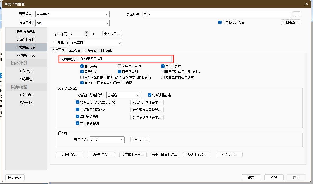
Task: Increase 表单布局 column count with up arrow
Action: pyautogui.click(x=86, y=32)
